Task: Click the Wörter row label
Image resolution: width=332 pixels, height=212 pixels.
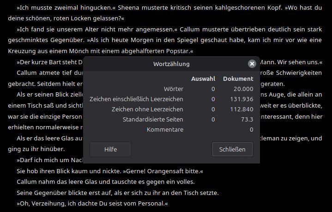Action: coord(173,89)
